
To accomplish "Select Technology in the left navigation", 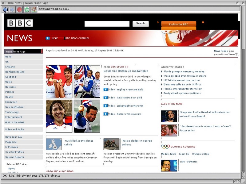I will [x=12, y=112].
